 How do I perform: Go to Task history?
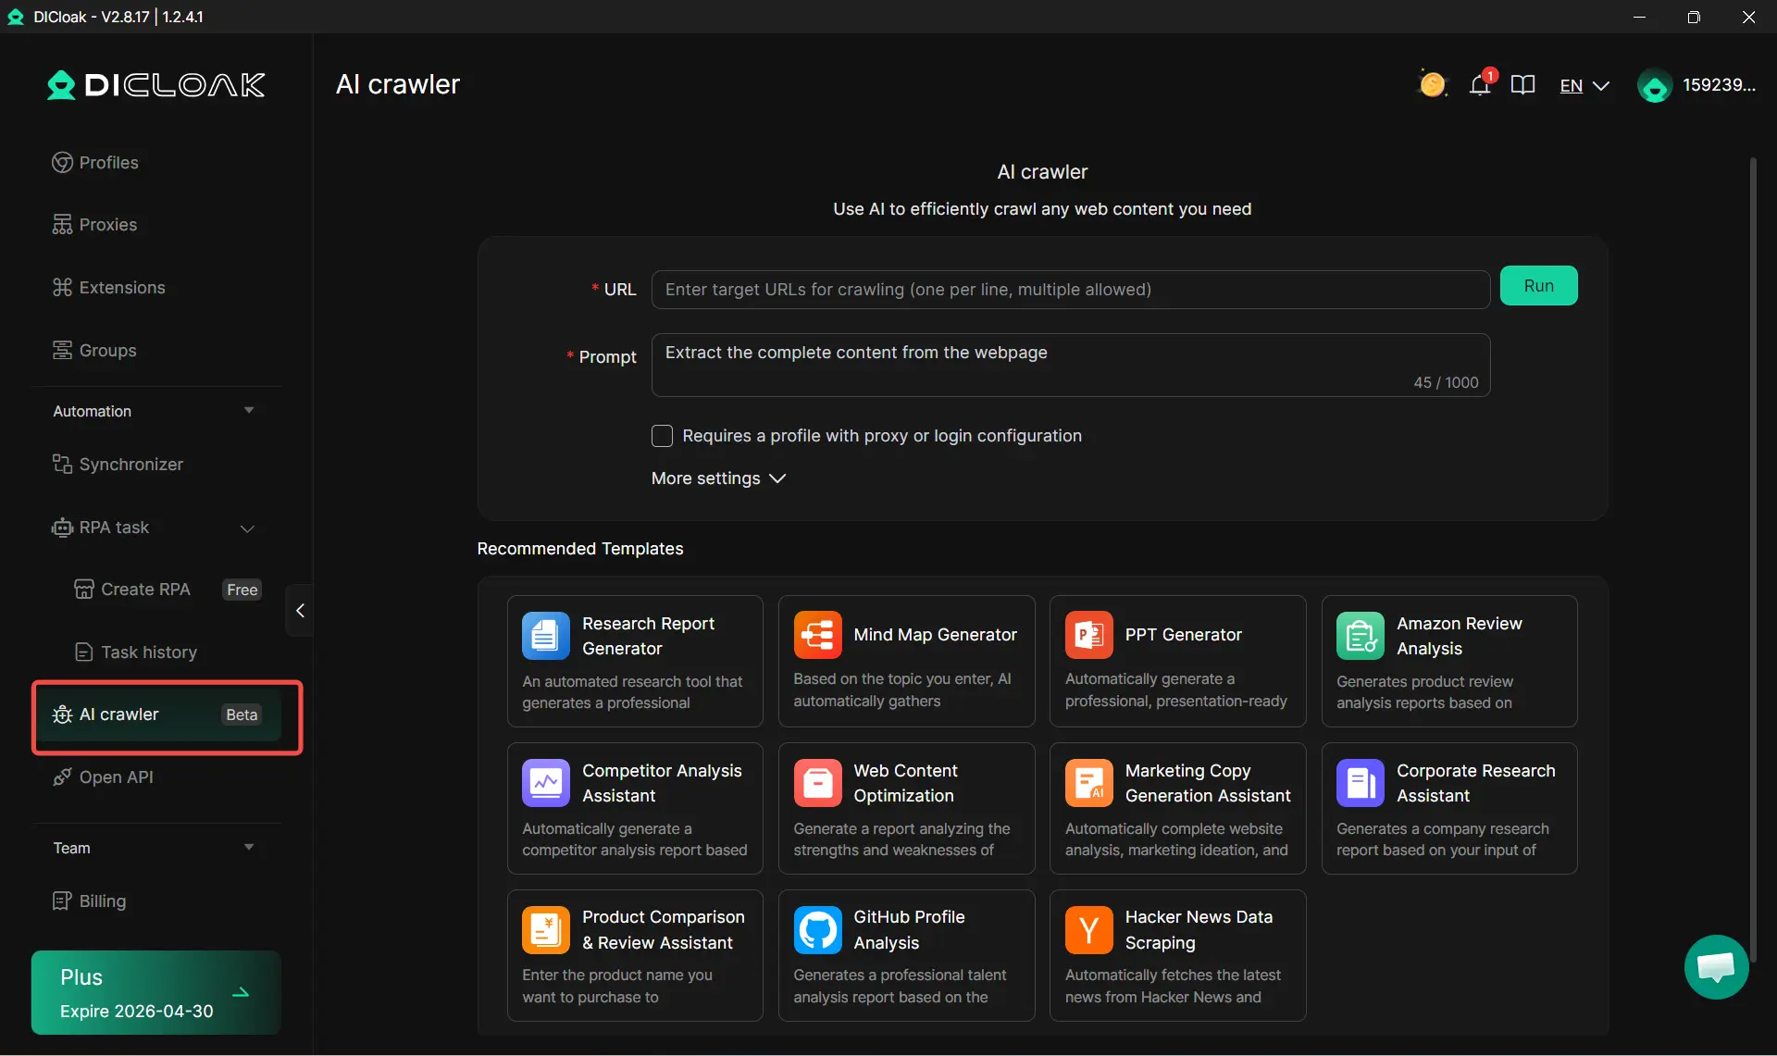click(x=148, y=652)
